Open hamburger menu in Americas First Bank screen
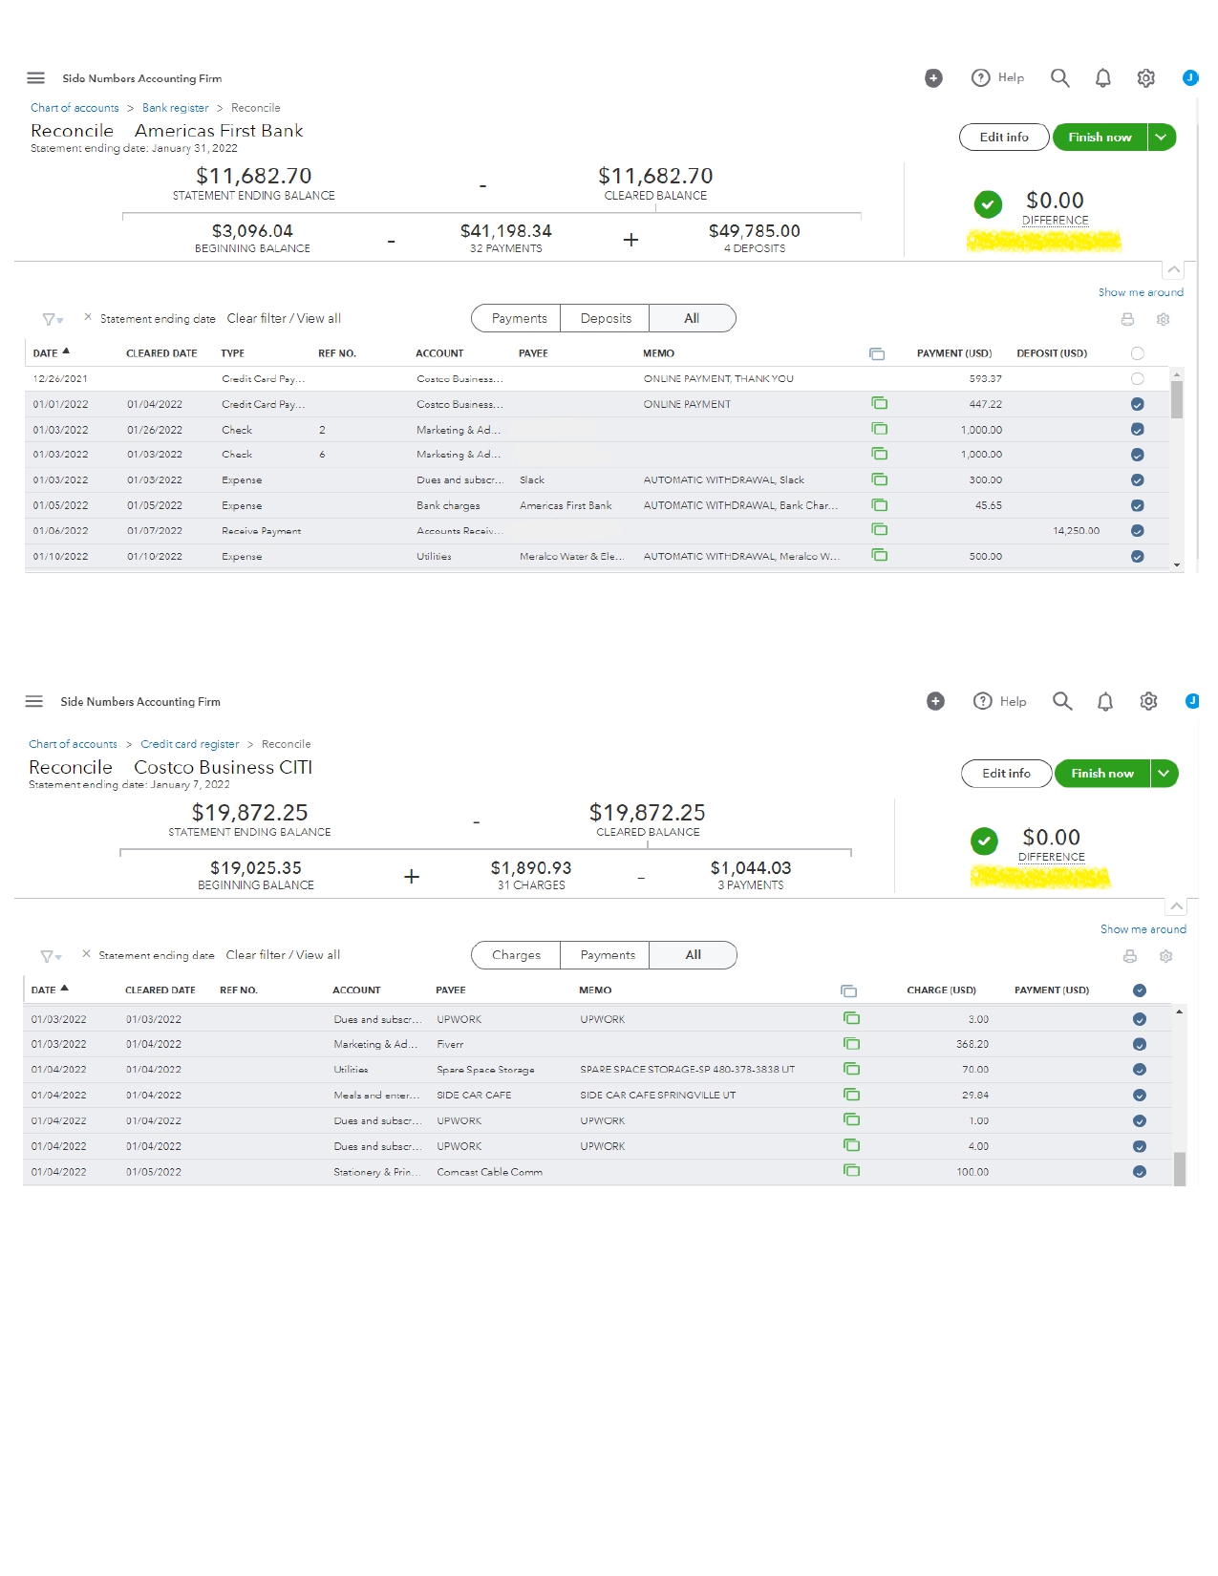The image size is (1218, 1576). tap(35, 78)
